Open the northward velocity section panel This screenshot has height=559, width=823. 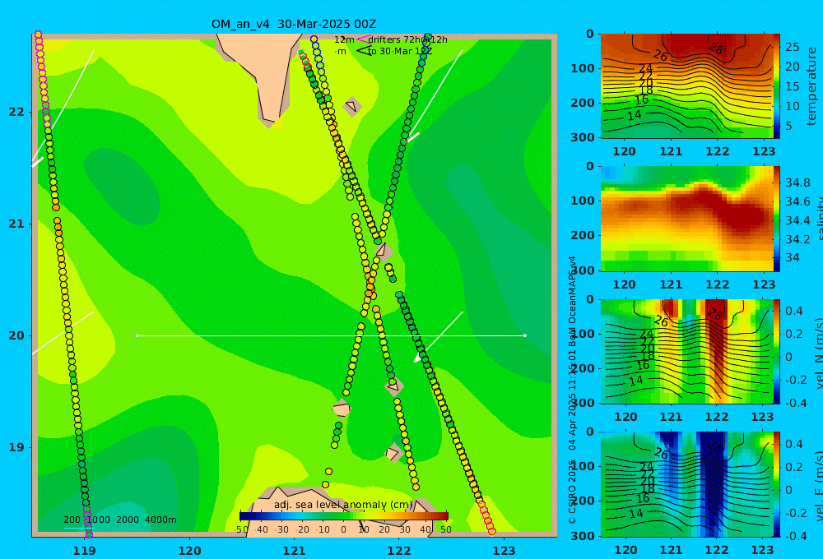coord(687,351)
